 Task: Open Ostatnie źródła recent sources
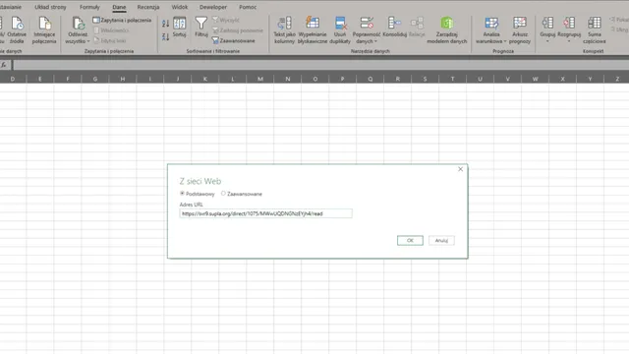(x=17, y=30)
